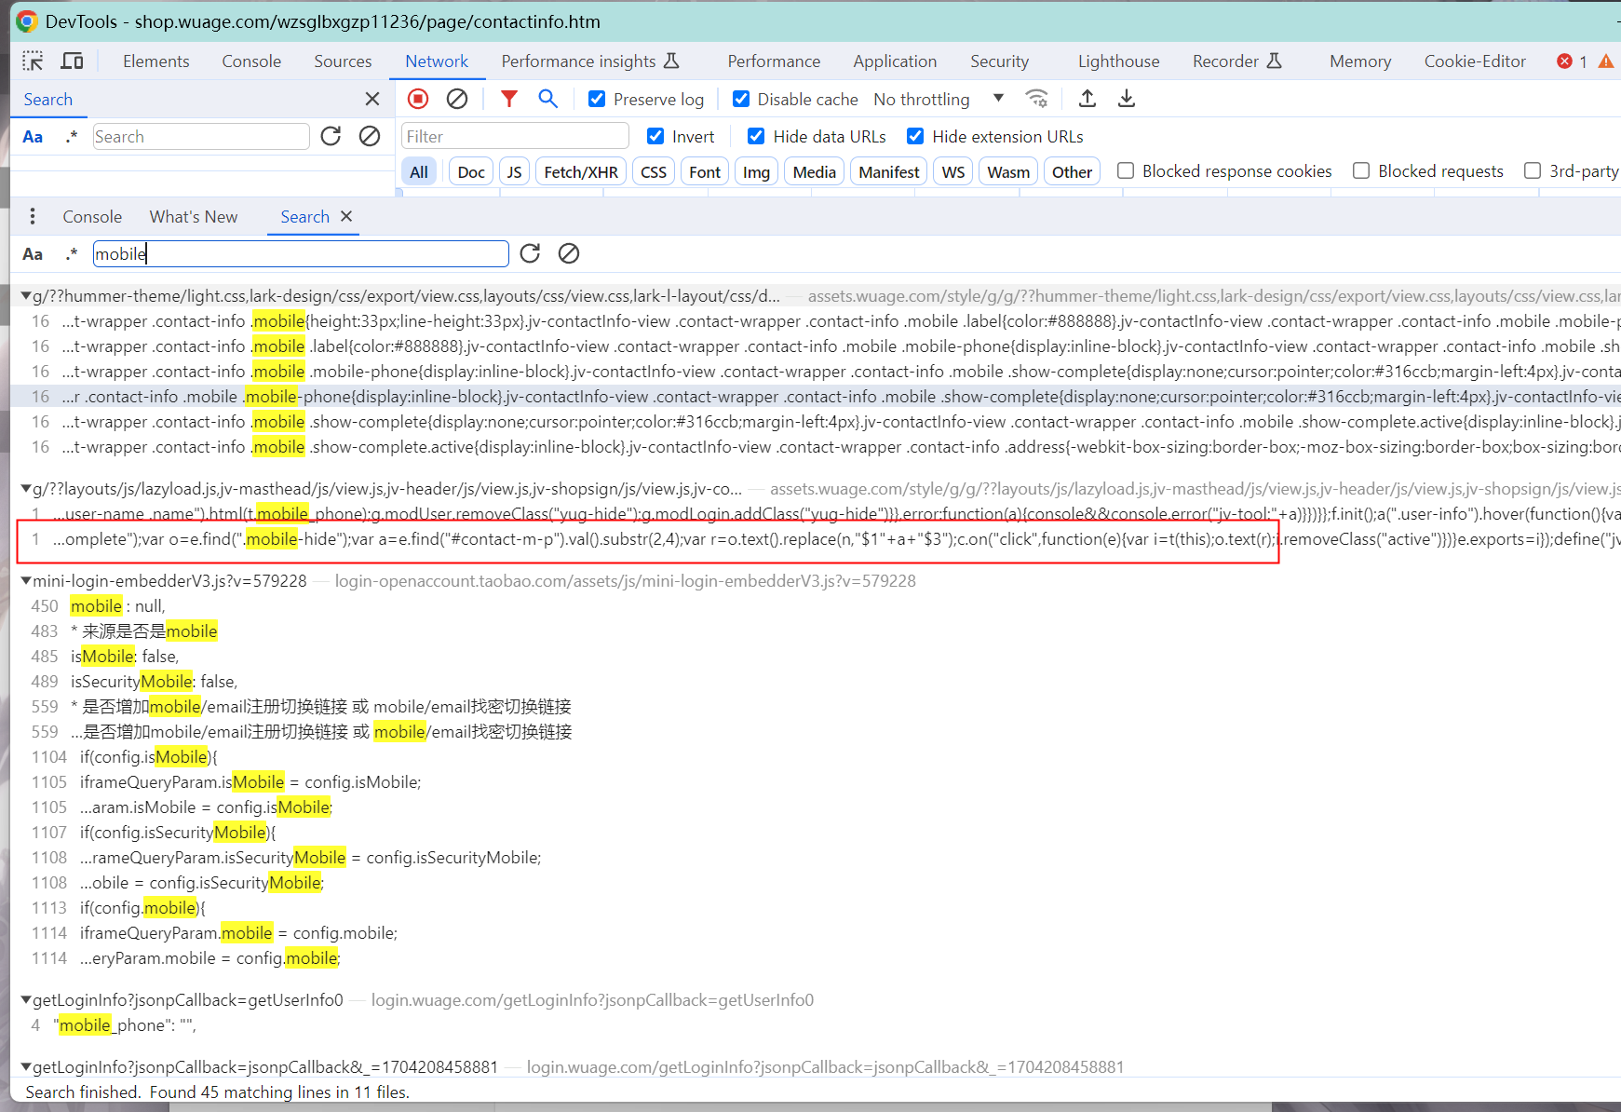Enable Blocked requests filter
Screen dimensions: 1621x1112
click(1361, 171)
